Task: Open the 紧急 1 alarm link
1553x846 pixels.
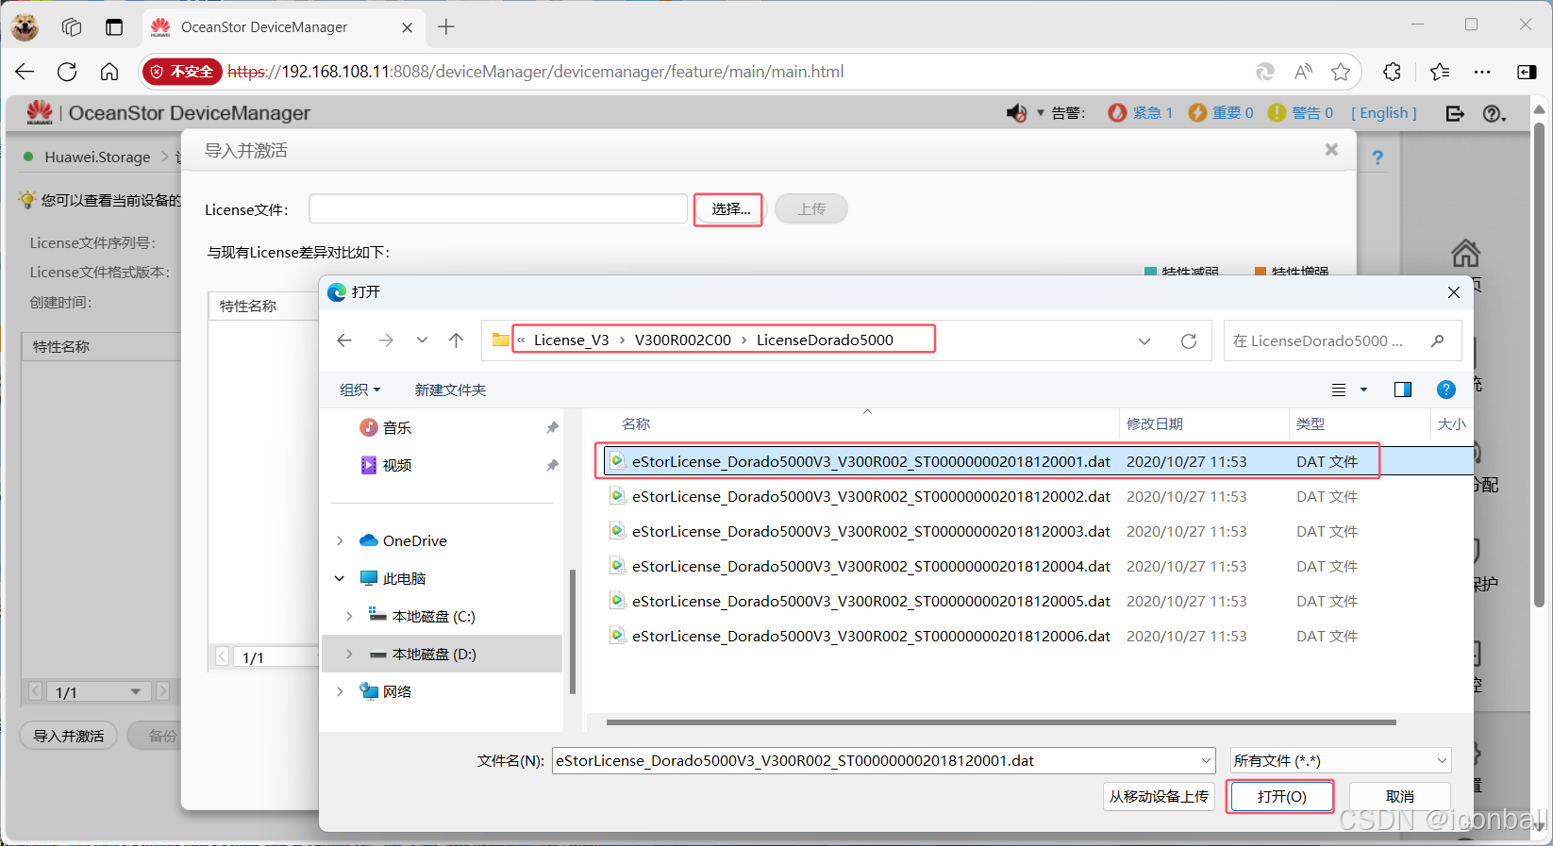Action: [1140, 113]
